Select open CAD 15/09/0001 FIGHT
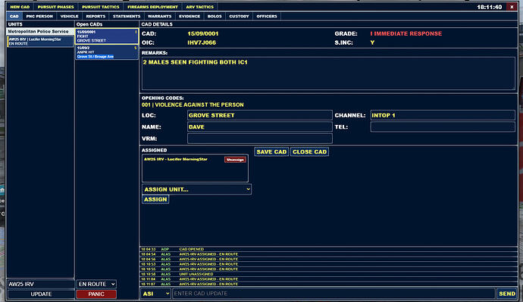The image size is (523, 302). 107,36
